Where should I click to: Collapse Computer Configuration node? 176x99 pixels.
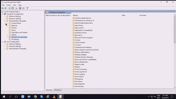coord(2,14)
